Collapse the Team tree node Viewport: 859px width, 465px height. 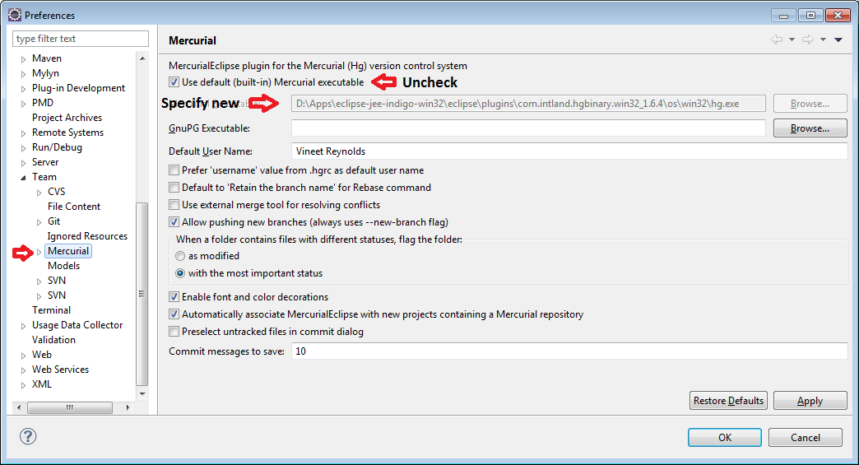pos(23,177)
